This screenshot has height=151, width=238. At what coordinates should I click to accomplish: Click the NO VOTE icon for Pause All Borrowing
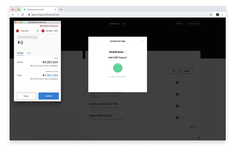177,118
